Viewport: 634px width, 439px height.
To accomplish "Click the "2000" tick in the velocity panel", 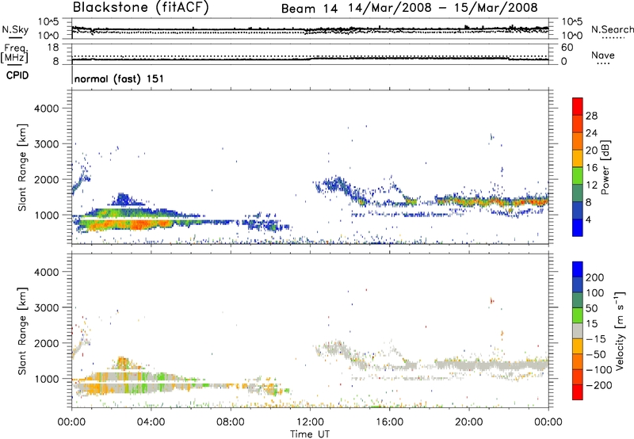I will coord(47,343).
